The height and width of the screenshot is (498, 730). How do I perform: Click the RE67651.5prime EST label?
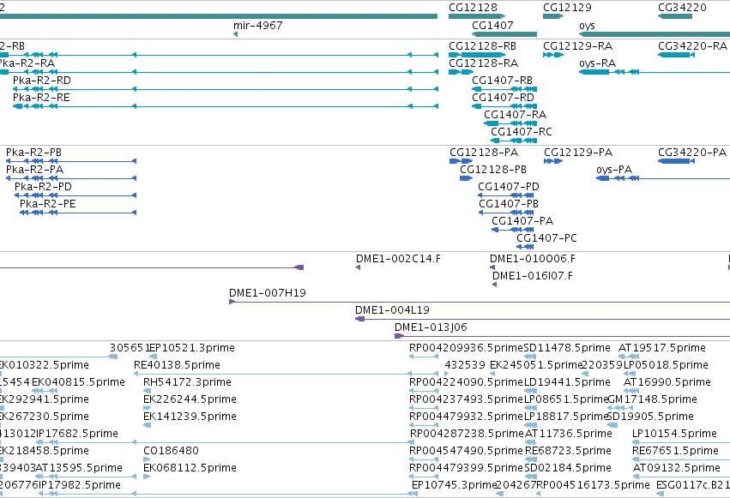pos(675,451)
